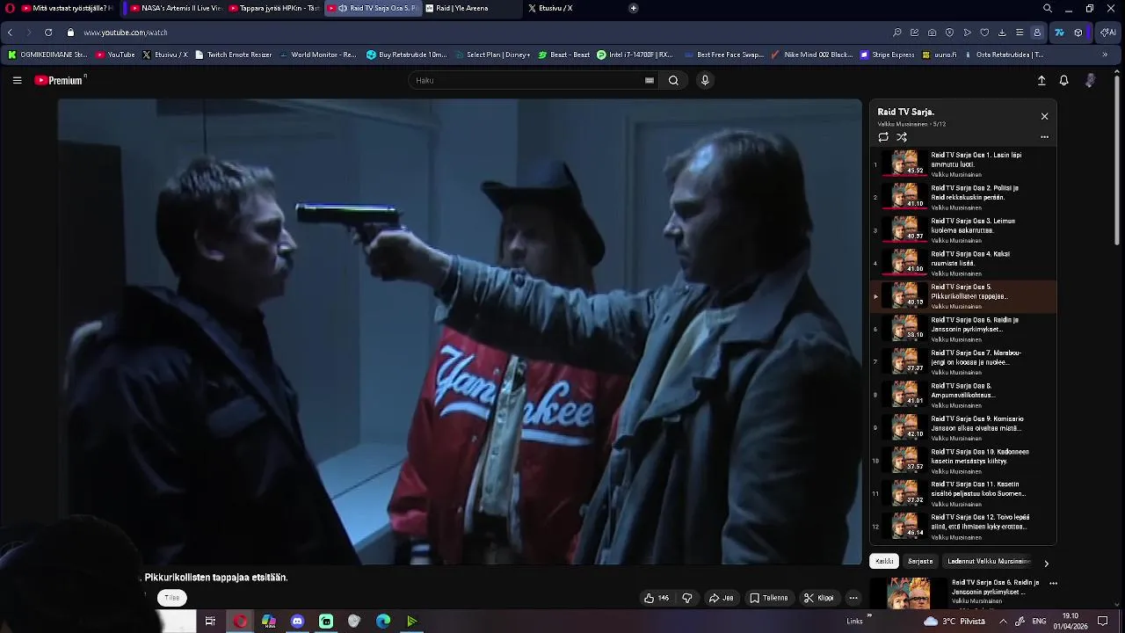Viewport: 1125px width, 633px height.
Task: Open Raid TV Sarja Osa 10 playlist item
Action: coord(963,461)
